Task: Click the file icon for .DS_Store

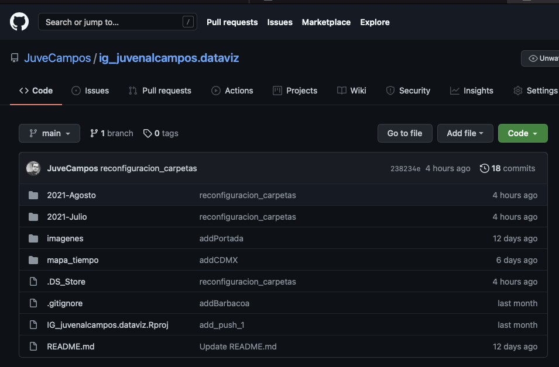Action: 33,282
